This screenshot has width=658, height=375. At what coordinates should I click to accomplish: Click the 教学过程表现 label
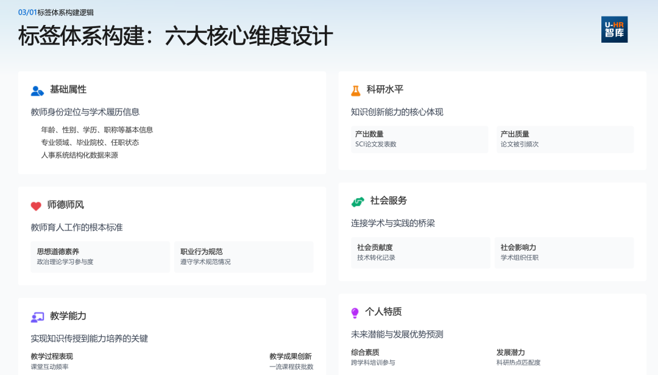[52, 357]
